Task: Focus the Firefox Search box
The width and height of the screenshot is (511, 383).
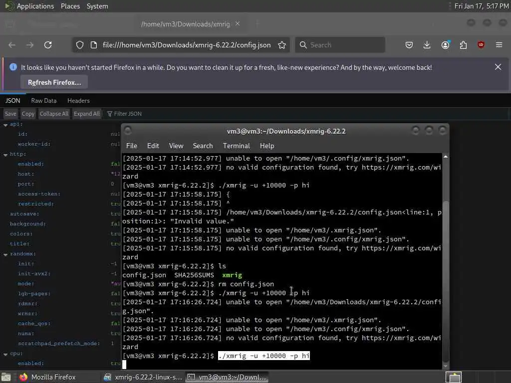Action: point(340,45)
